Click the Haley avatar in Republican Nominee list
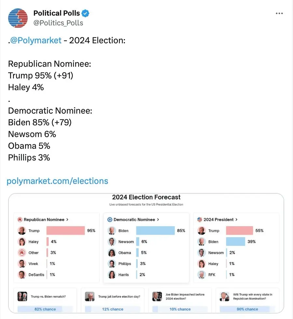The height and width of the screenshot is (319, 293). click(22, 242)
